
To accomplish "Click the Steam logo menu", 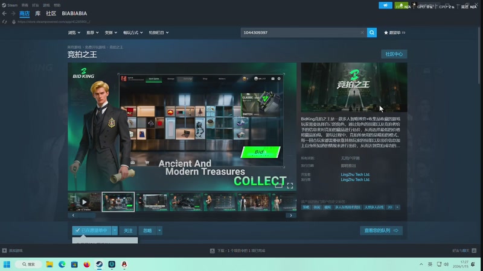I will pos(10,5).
